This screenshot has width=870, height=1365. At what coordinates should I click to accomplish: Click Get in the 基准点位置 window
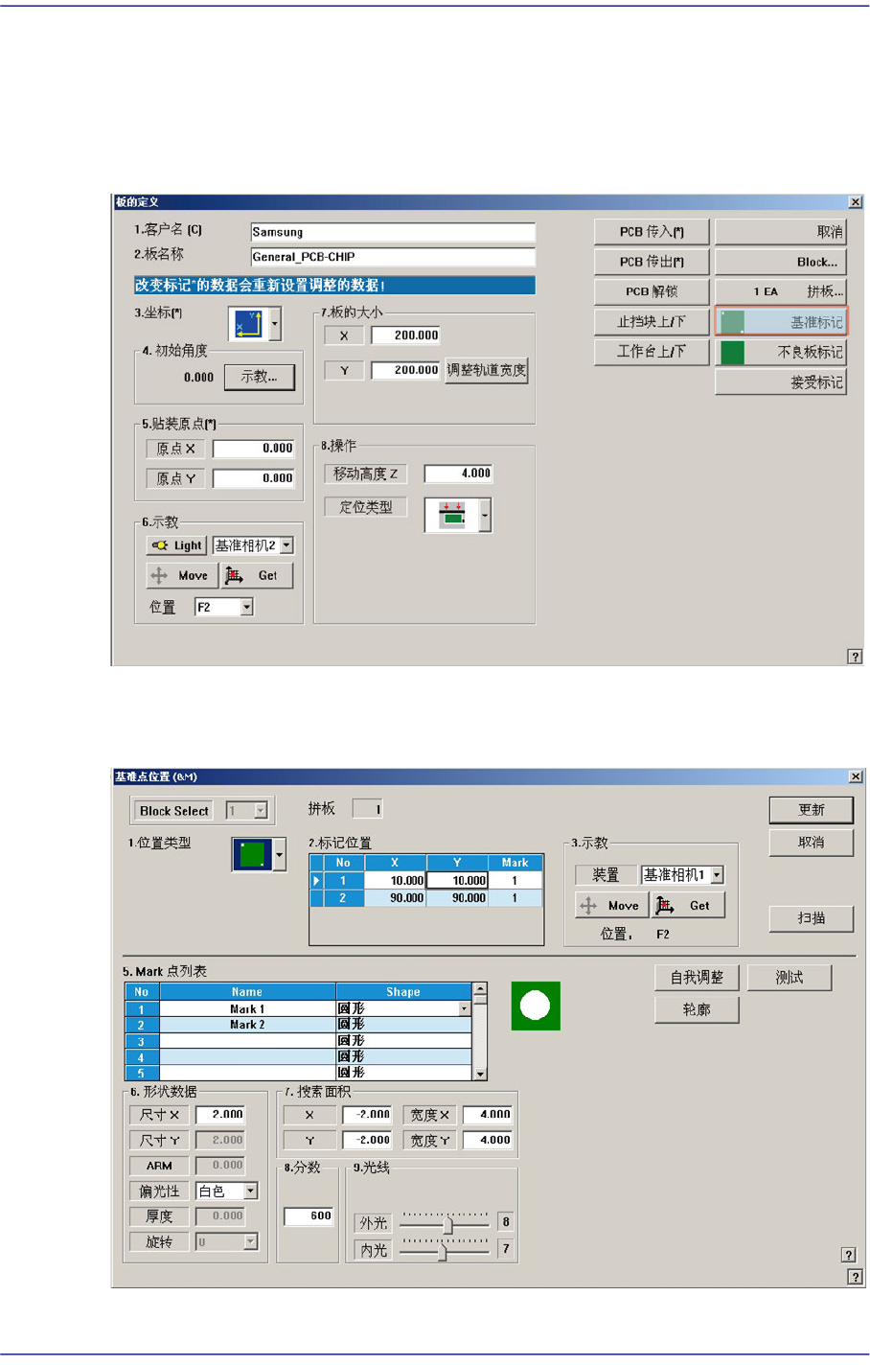pos(688,905)
